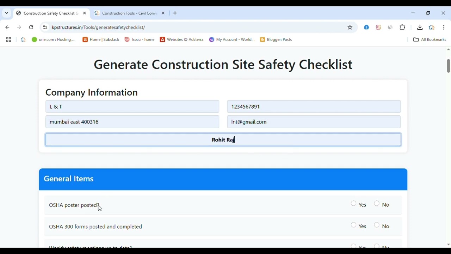The image size is (451, 254).
Task: Open Home | Substack bookmark
Action: point(101,40)
